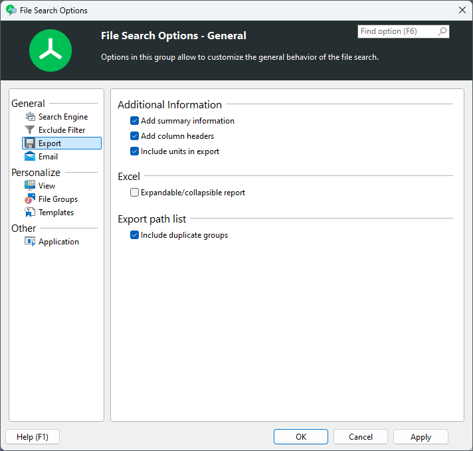This screenshot has width=473, height=451.
Task: Click the File Search Options - General title
Action: pyautogui.click(x=173, y=36)
